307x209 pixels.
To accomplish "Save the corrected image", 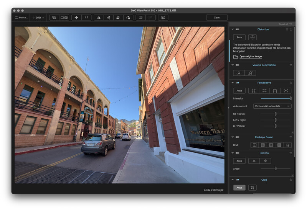I will [x=217, y=18].
